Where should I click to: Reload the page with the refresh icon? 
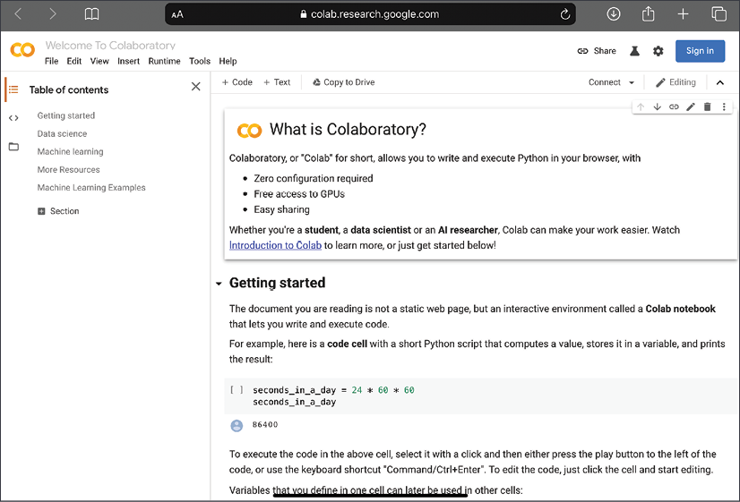pyautogui.click(x=565, y=14)
